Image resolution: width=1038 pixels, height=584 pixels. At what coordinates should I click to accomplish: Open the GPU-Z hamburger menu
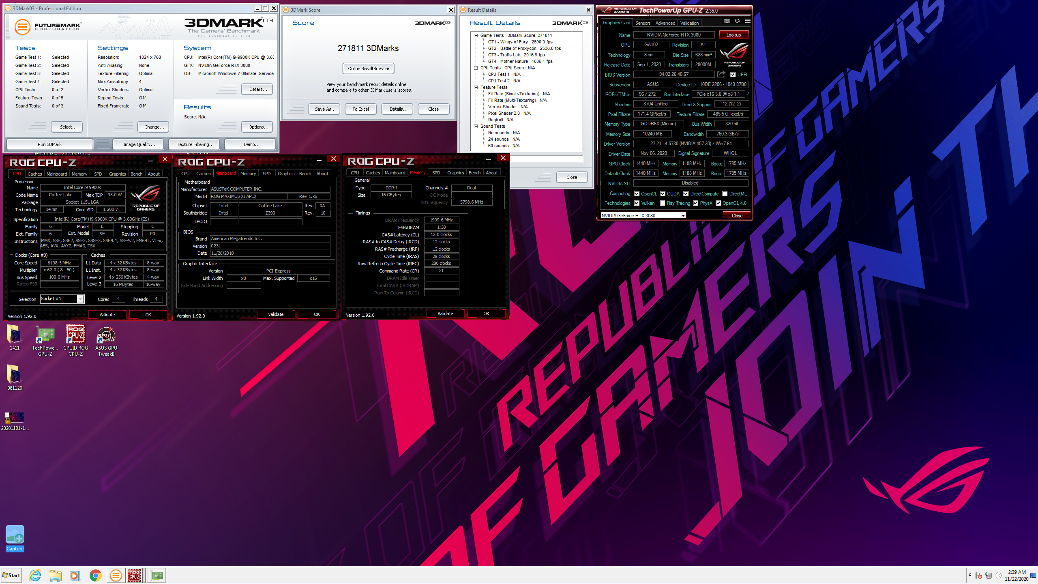[x=748, y=21]
